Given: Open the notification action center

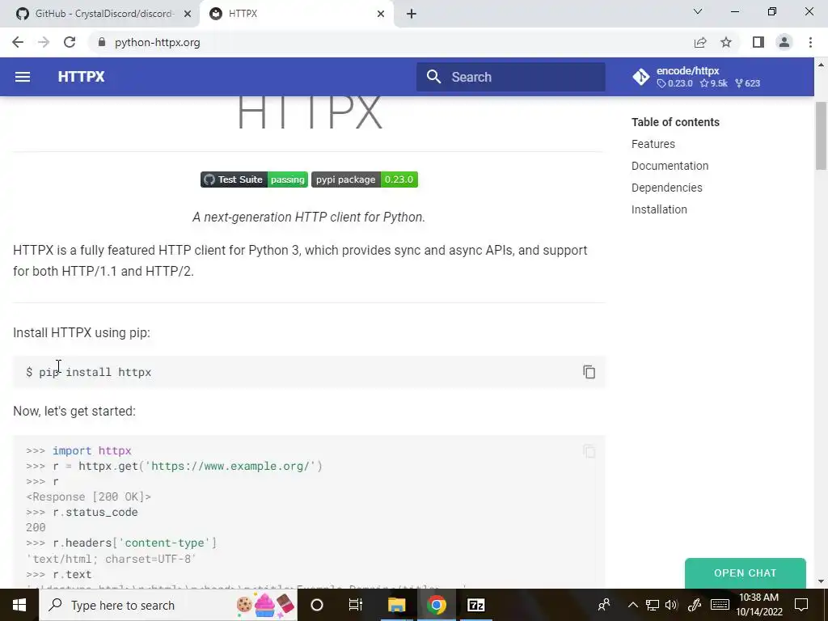Looking at the screenshot, I should [801, 605].
